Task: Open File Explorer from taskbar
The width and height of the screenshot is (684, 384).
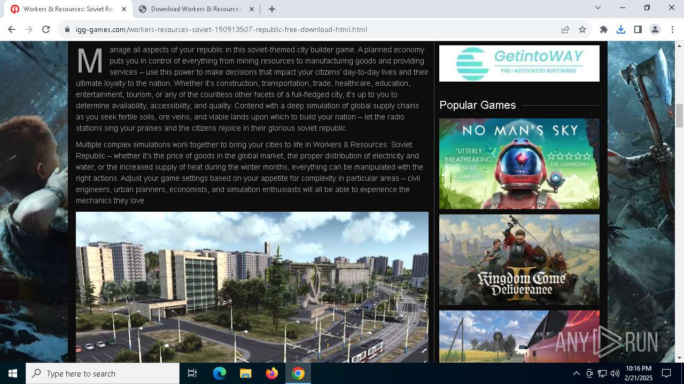Action: (246, 373)
